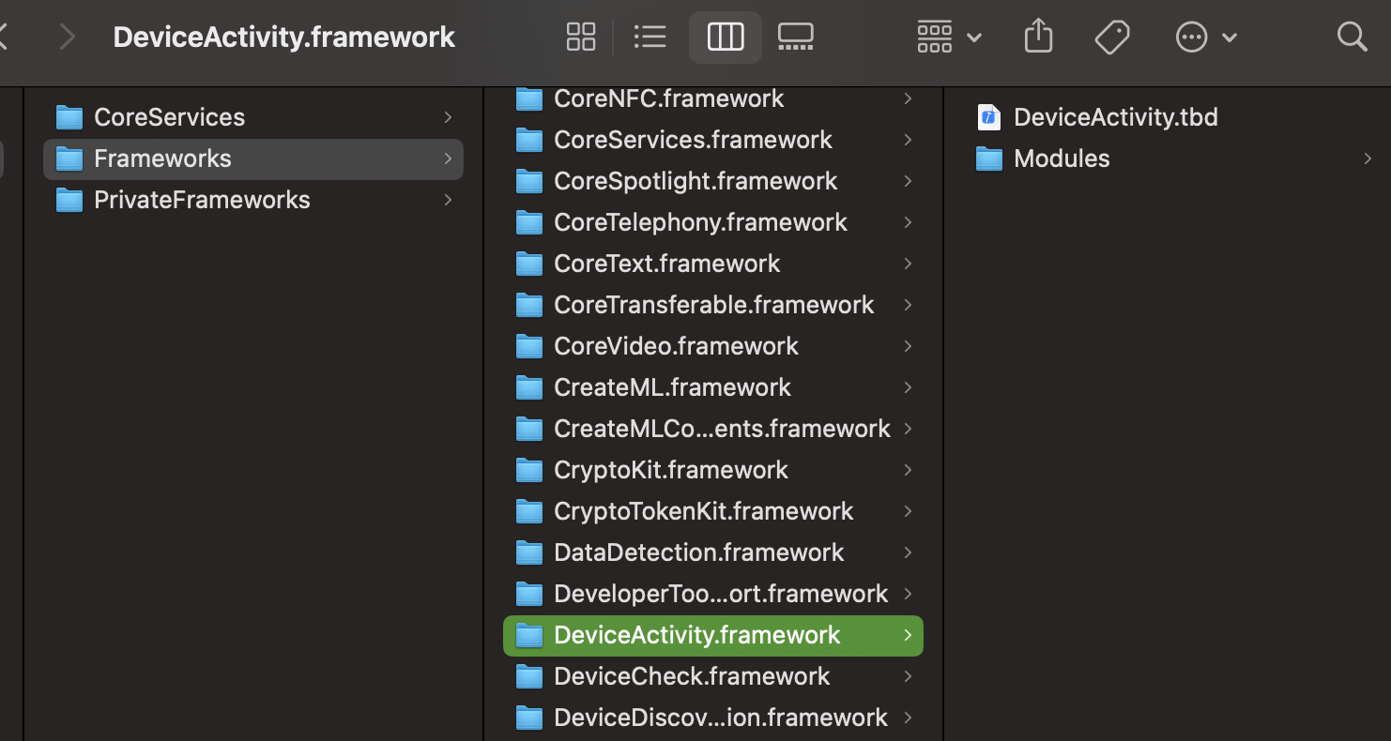Viewport: 1391px width, 741px height.
Task: Click the CreateML.framework folder icon
Action: pos(529,387)
